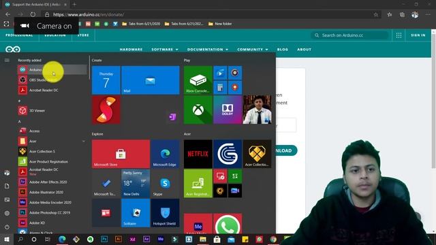Open browser settings ellipsis menu
Screen dimensions: 436x245
point(428,14)
